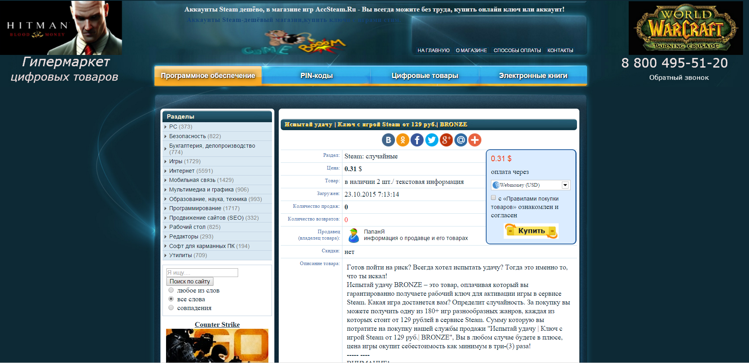Open the СПОСОБЫ ОПЛАТЫ menu item
Viewport: 749px width, 363px height.
[517, 51]
